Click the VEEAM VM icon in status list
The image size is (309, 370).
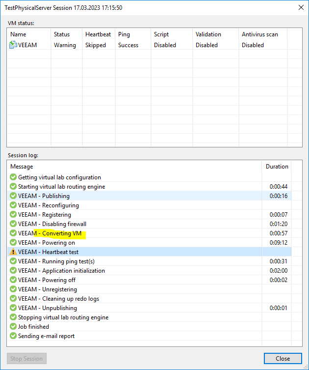[x=13, y=45]
